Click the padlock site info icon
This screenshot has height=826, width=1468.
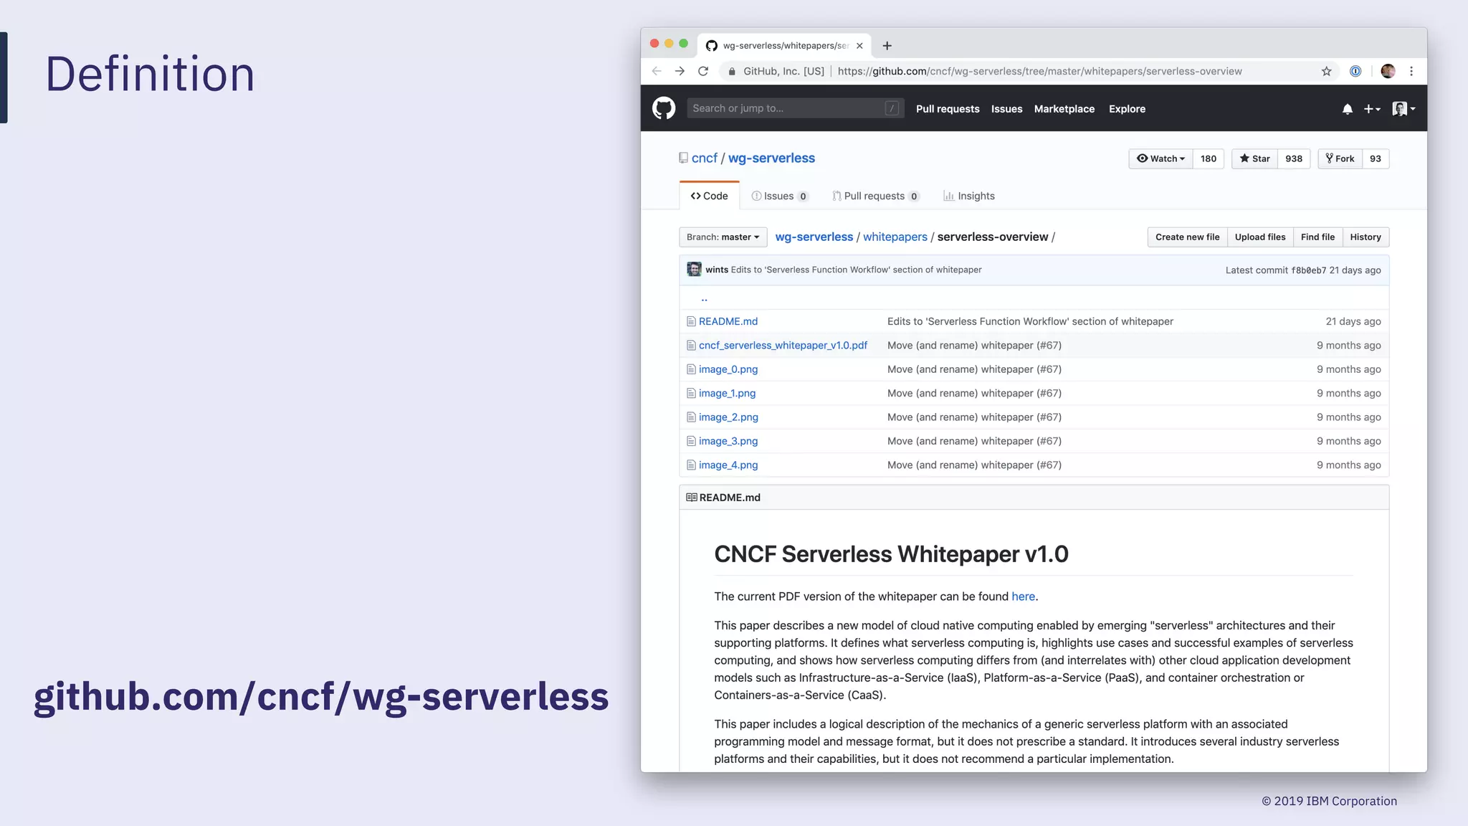click(x=732, y=71)
